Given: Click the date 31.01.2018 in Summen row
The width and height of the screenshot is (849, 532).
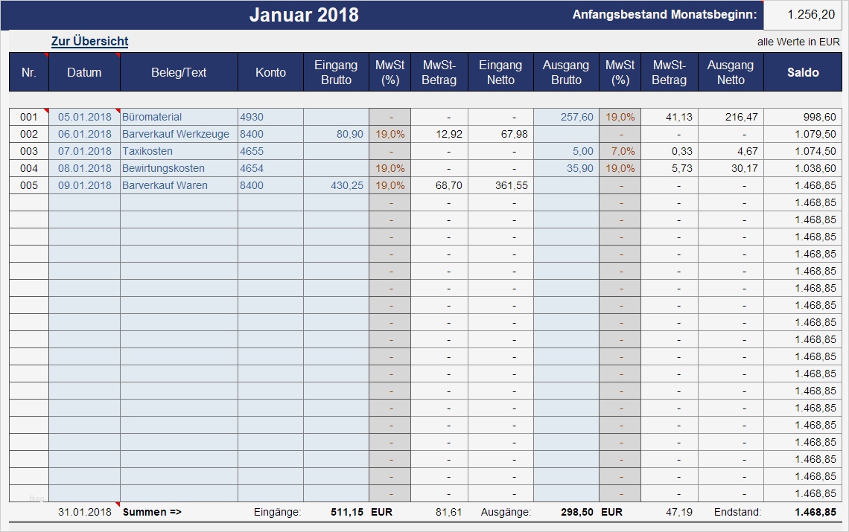Looking at the screenshot, I should click(84, 512).
